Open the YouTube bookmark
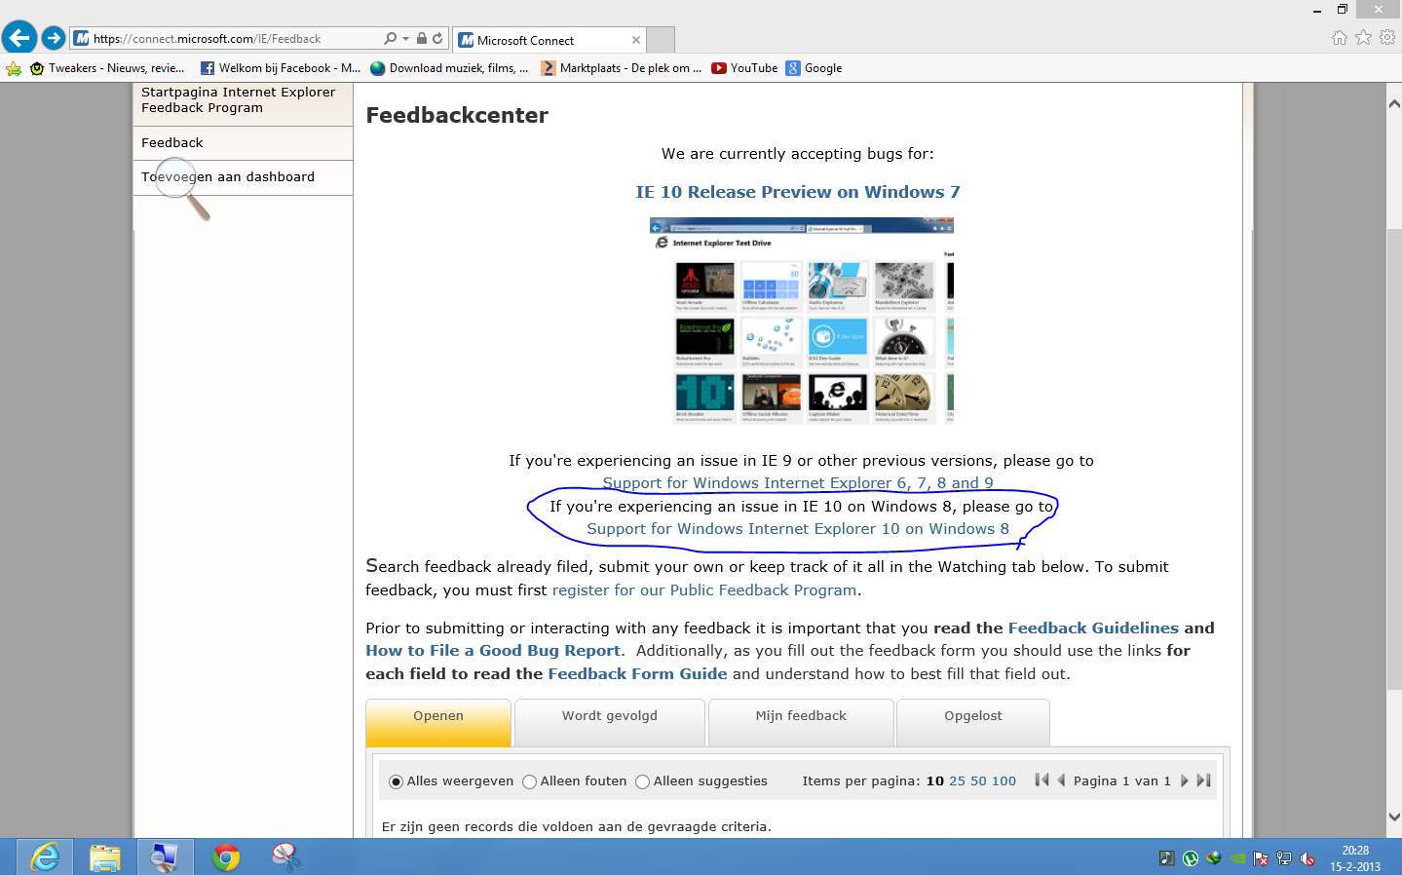The image size is (1402, 875). (744, 68)
